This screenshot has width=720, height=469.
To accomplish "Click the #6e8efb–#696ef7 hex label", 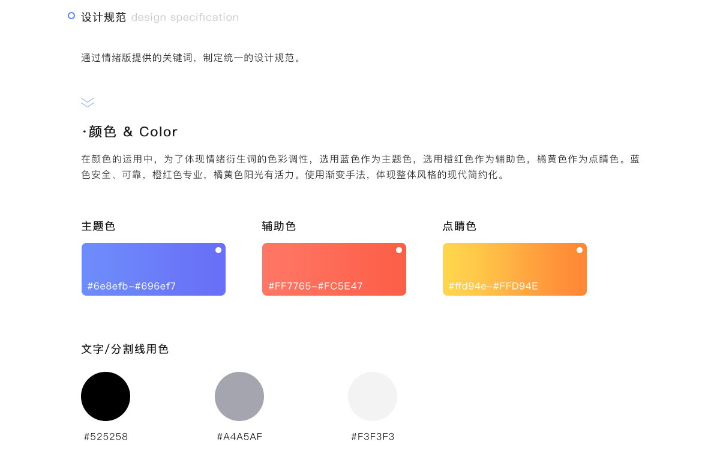I will 131,286.
